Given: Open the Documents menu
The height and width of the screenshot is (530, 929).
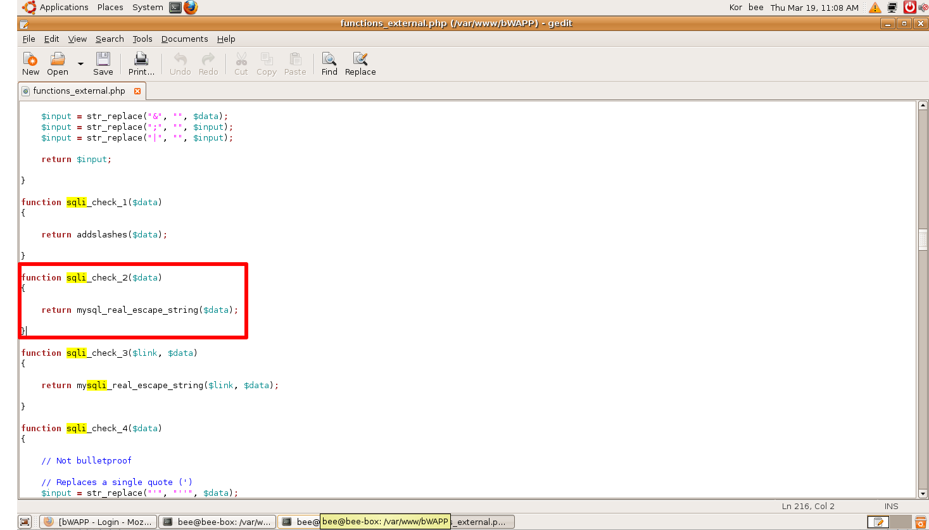Looking at the screenshot, I should tap(184, 39).
